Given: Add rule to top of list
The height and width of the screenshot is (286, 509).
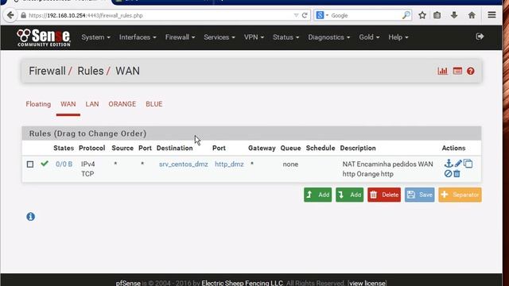Looking at the screenshot, I should tap(318, 195).
